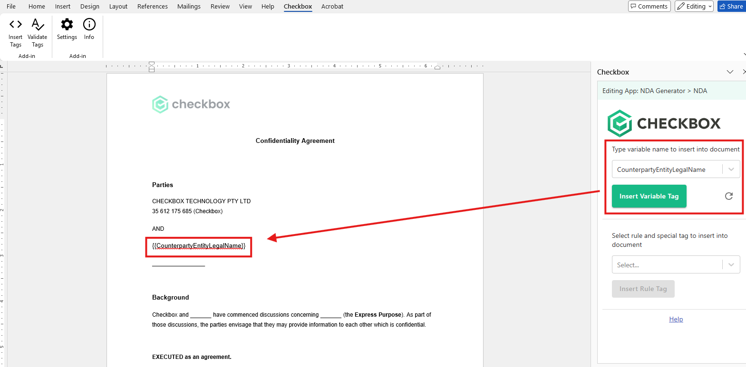This screenshot has width=746, height=367.
Task: Select the Checkbox ribbon tab
Action: tap(298, 6)
